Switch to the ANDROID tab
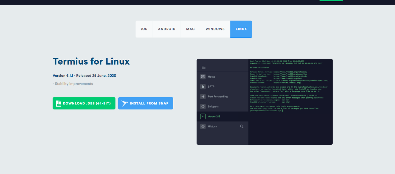Image resolution: width=395 pixels, height=174 pixels. point(167,29)
